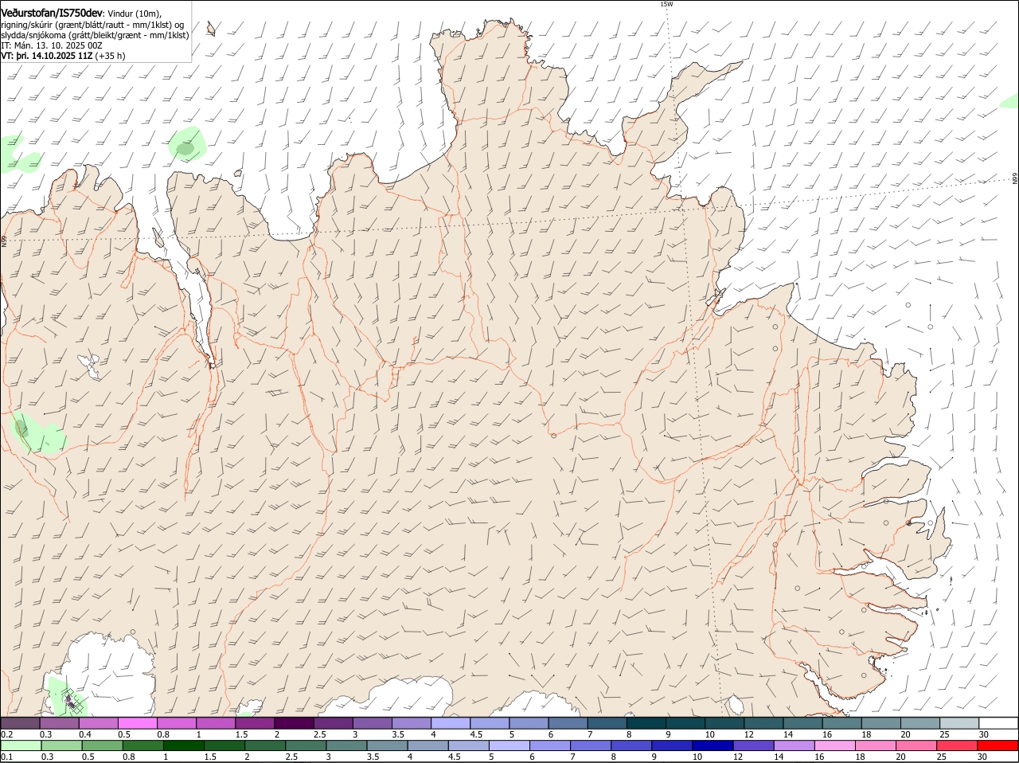Screen dimensions: 1019x763
Task: Pick the bright pink swatch at 0.5, upper legend
Action: pos(137,723)
